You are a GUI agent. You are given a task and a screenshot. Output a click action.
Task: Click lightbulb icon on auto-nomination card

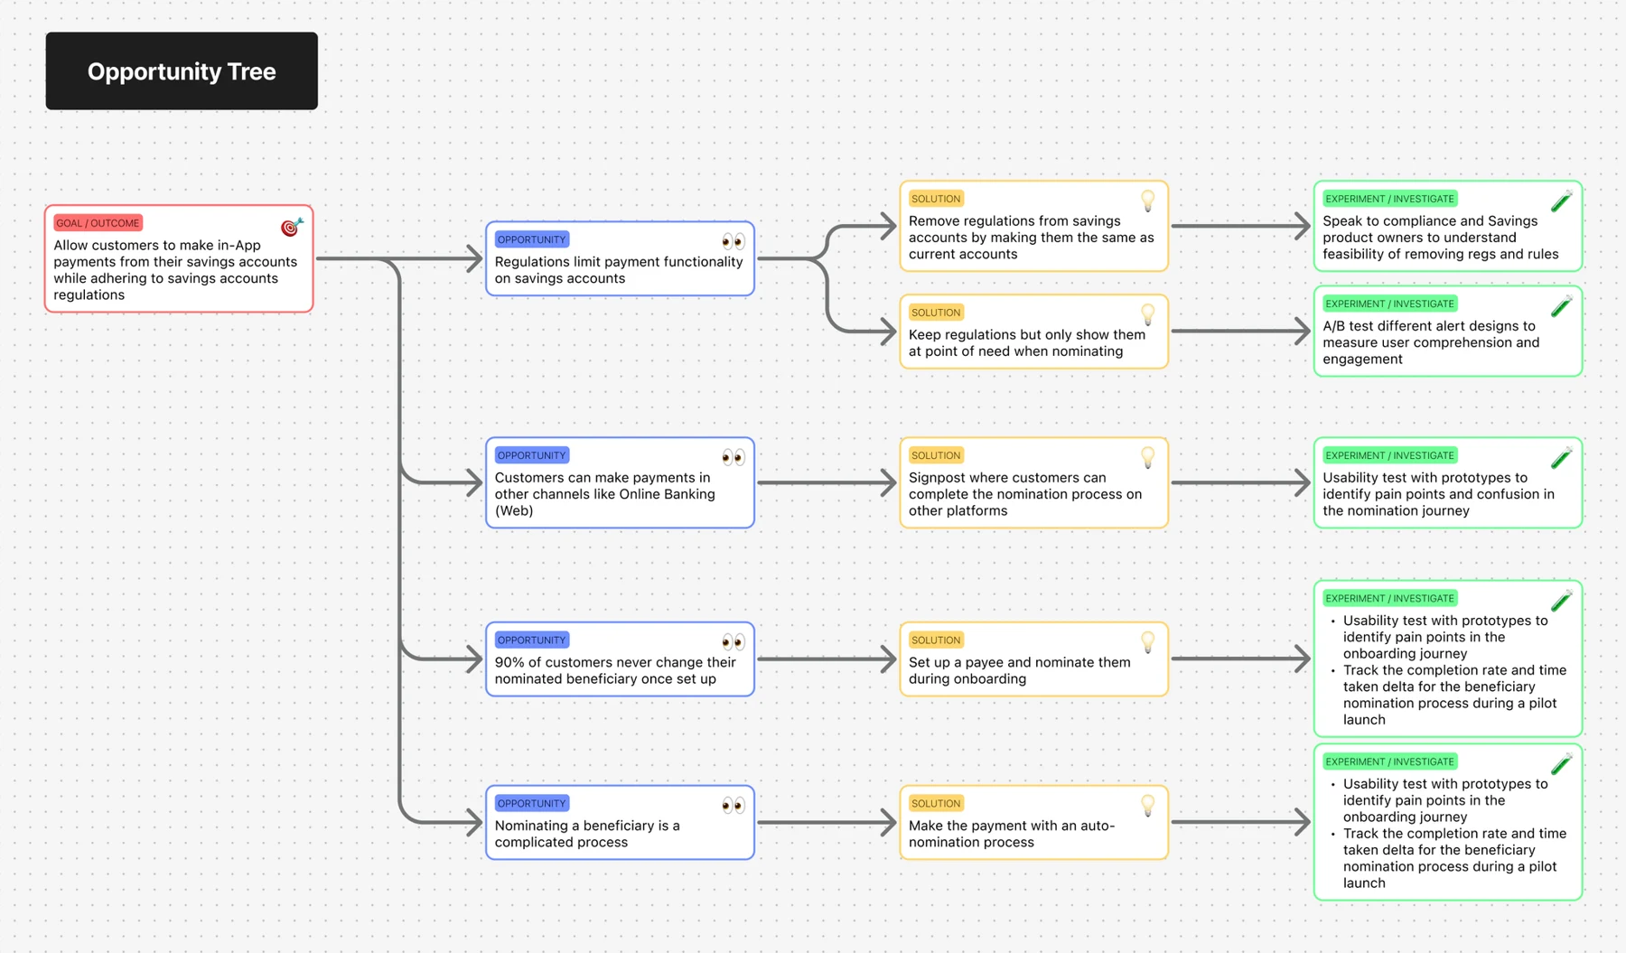[1148, 805]
